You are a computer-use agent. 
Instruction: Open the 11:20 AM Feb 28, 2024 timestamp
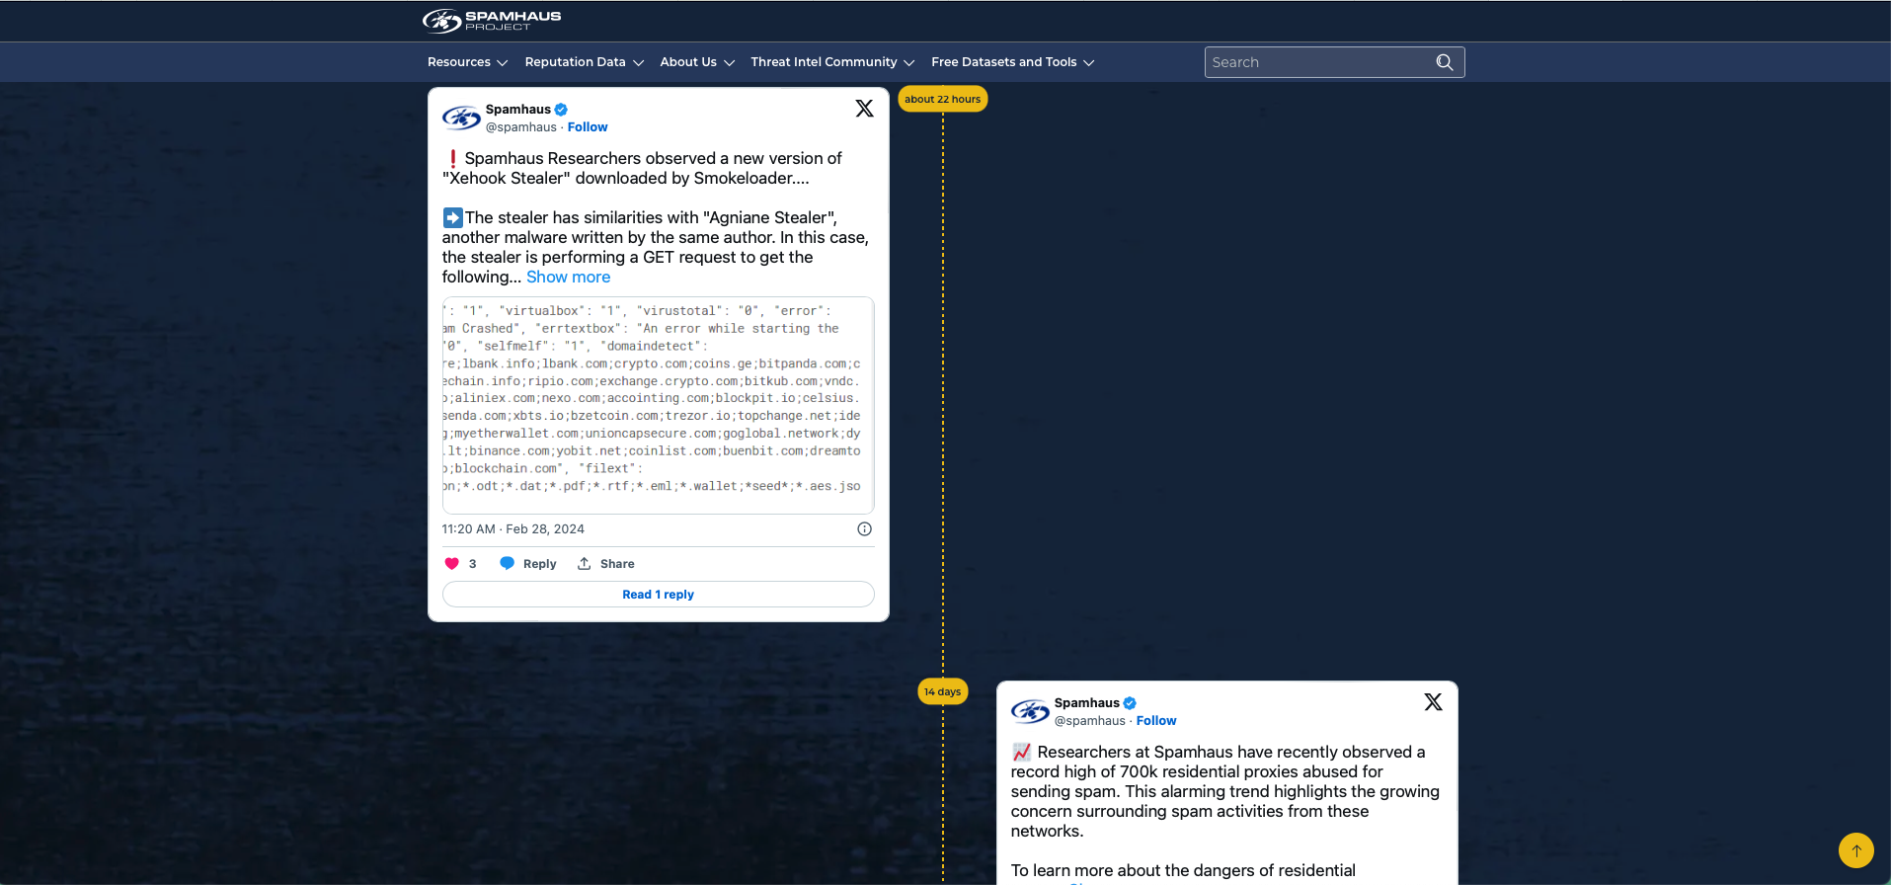tap(513, 529)
